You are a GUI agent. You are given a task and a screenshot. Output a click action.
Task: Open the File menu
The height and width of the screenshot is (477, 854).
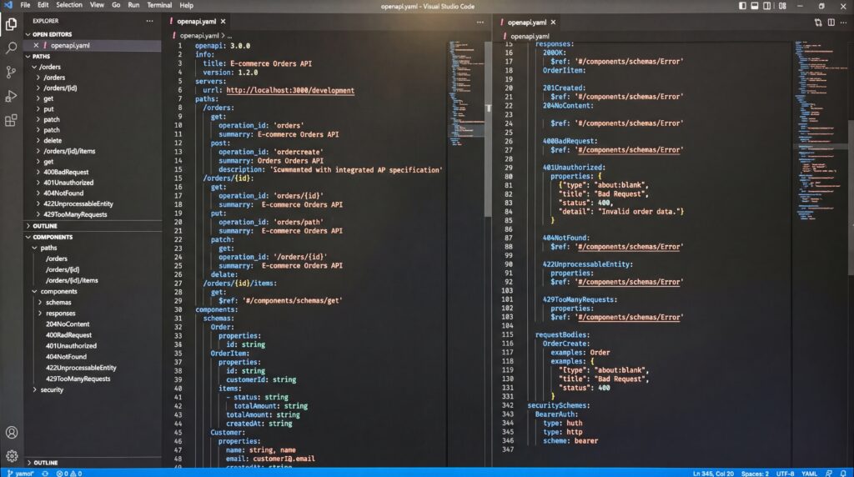[x=25, y=5]
